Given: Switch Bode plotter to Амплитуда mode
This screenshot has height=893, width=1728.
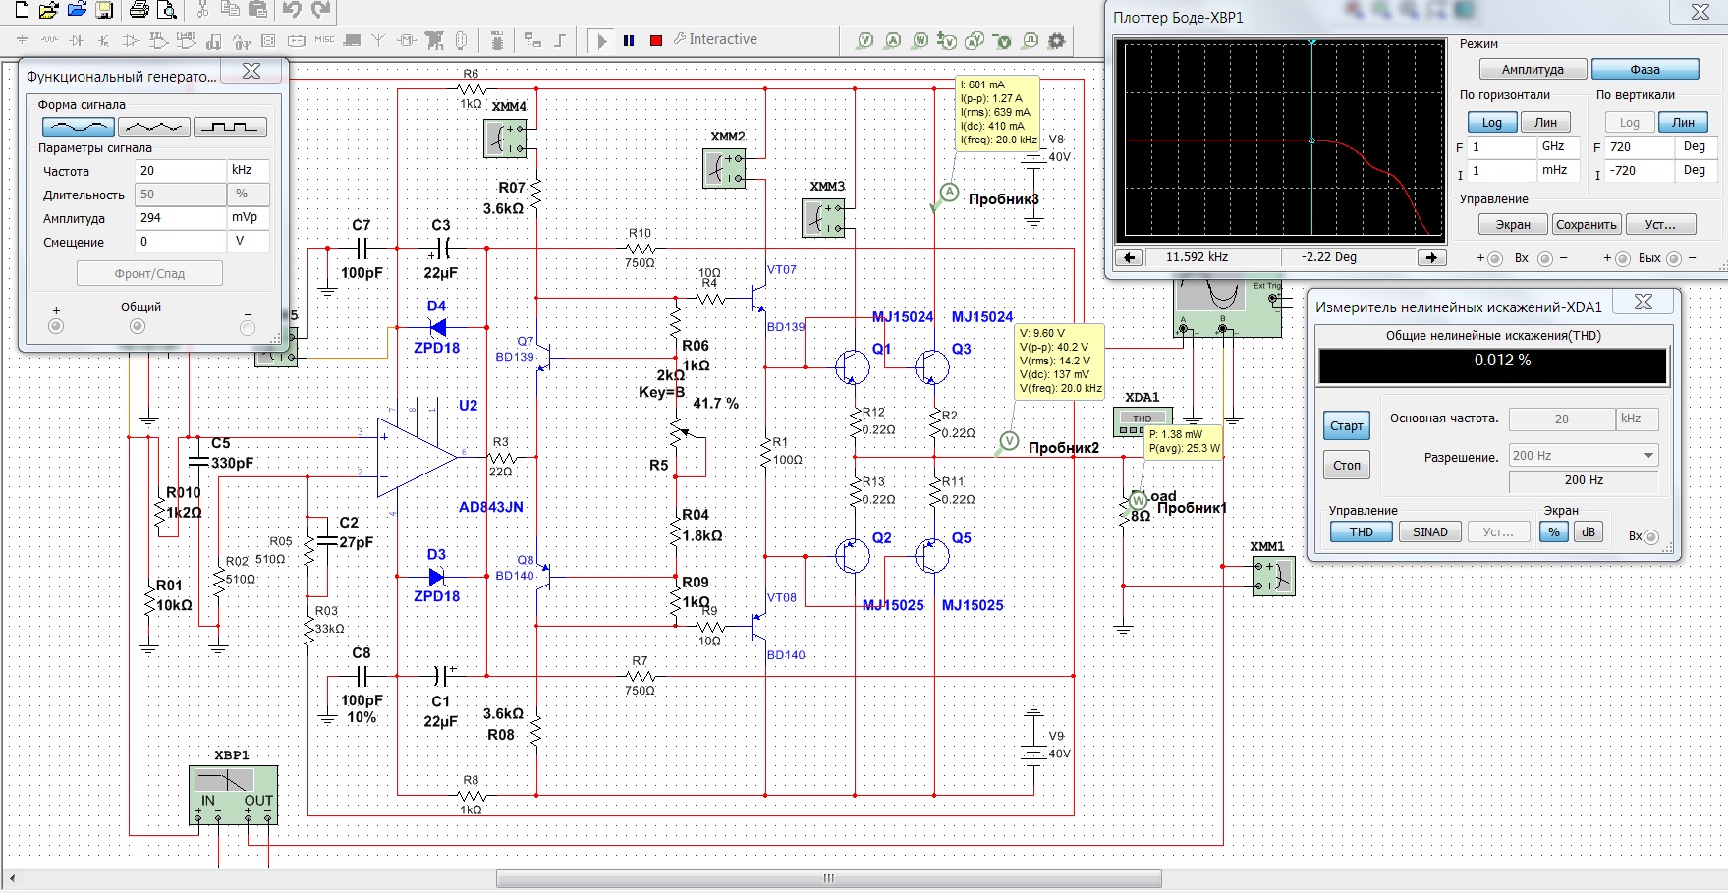Looking at the screenshot, I should (1533, 69).
